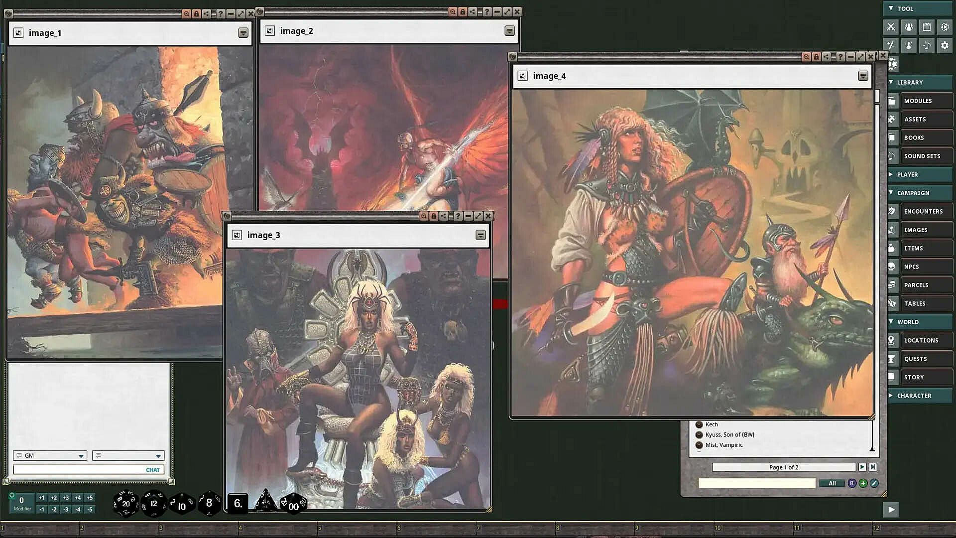Open the Mist, Vampiric NPC entry
Viewport: 956px width, 538px height.
[x=723, y=445]
